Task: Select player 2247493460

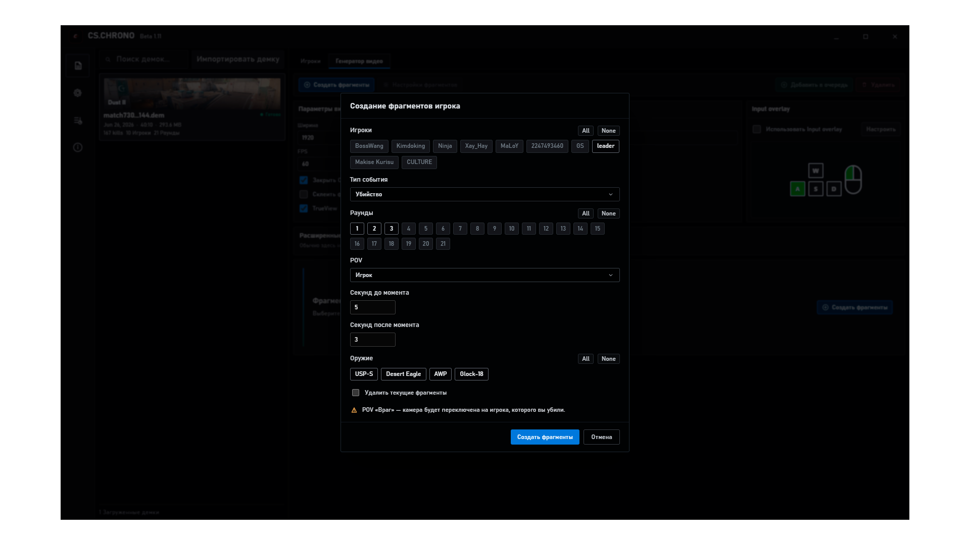Action: point(547,146)
